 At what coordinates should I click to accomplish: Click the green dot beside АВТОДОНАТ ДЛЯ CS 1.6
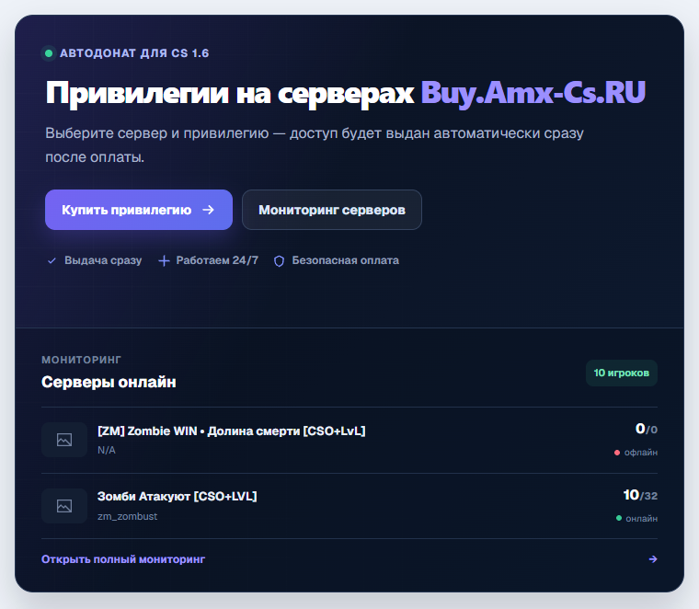coord(49,53)
